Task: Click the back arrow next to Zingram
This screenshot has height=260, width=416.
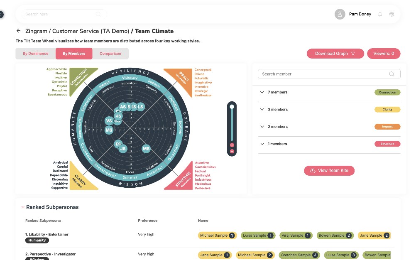Action: (x=18, y=31)
